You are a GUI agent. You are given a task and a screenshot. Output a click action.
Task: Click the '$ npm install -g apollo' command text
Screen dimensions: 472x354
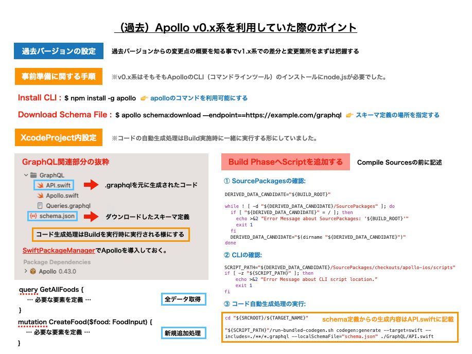[100, 98]
